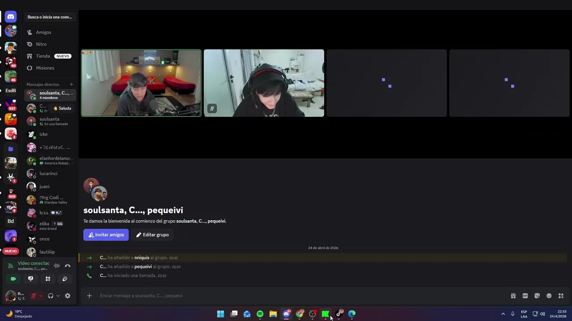Disconnect from the call (hang up icon)

pyautogui.click(x=67, y=266)
